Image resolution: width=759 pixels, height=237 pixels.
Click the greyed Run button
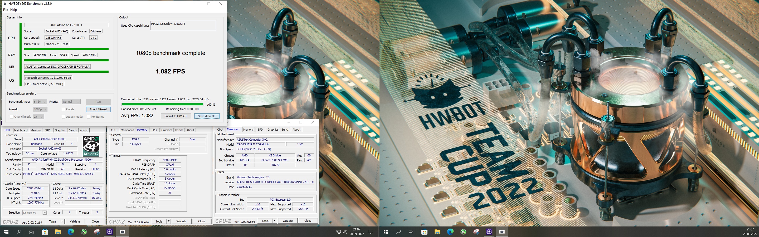[98, 102]
